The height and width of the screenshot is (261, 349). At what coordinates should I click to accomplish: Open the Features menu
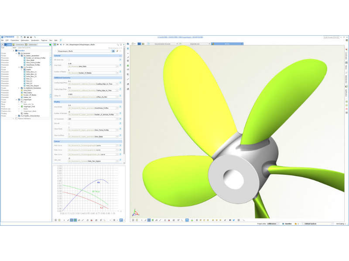[x=44, y=40]
